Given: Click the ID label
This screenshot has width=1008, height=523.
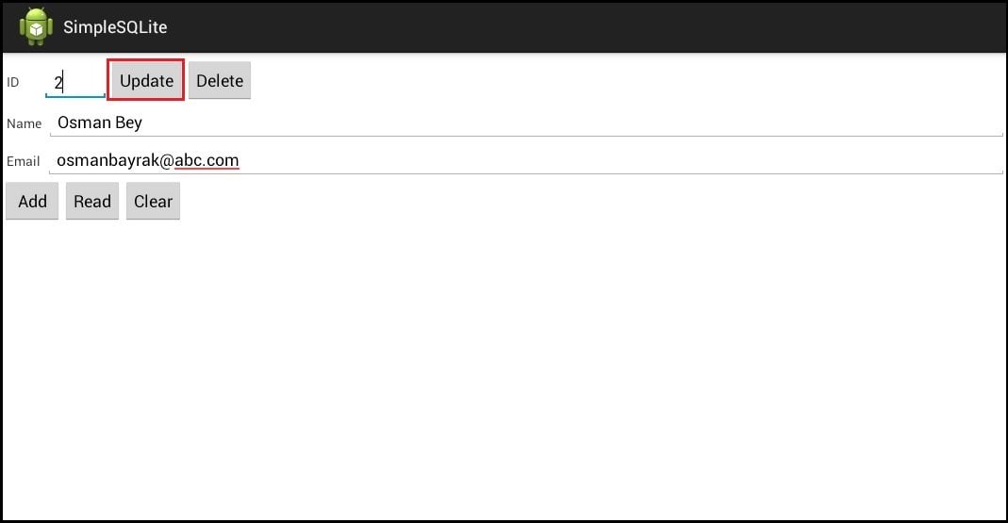Looking at the screenshot, I should tap(13, 83).
